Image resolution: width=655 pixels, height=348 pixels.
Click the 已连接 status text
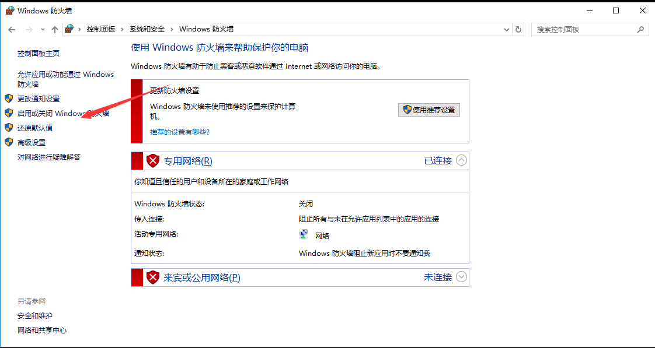click(x=438, y=161)
